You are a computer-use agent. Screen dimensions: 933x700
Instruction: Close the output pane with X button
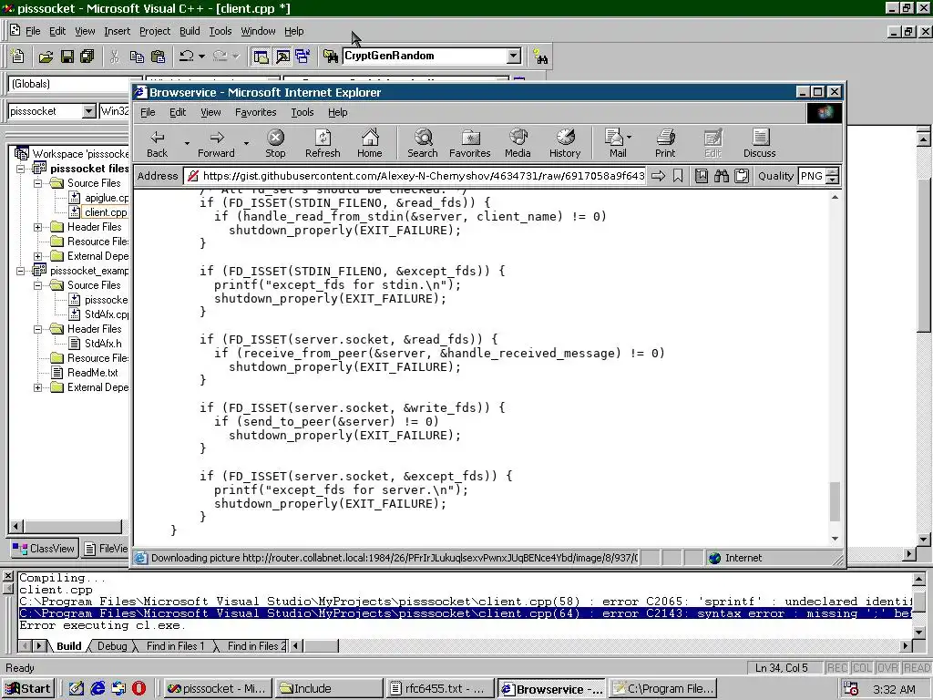[7, 576]
